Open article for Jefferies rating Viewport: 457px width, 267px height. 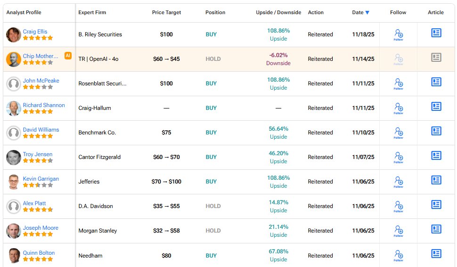point(436,180)
